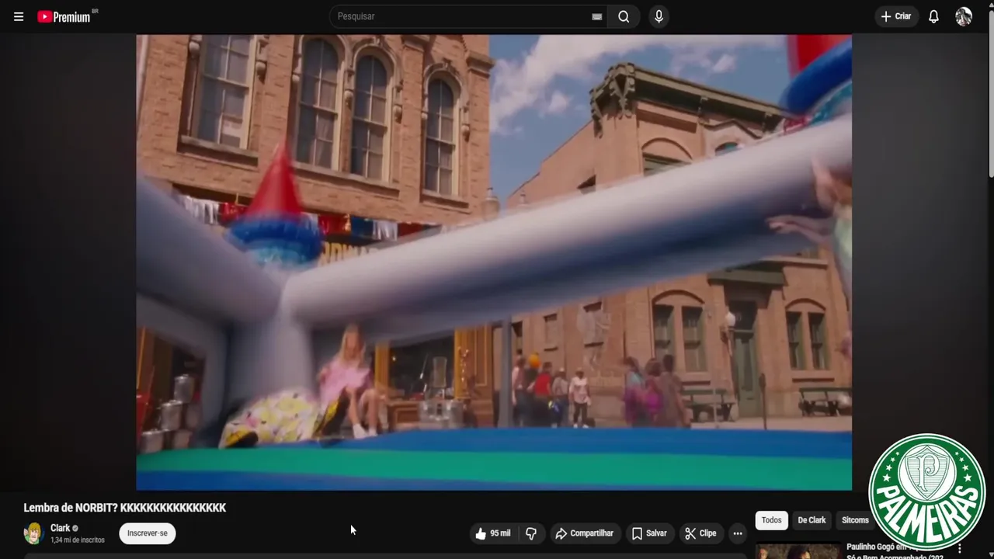Open the Criar menu
The height and width of the screenshot is (559, 994).
896,16
